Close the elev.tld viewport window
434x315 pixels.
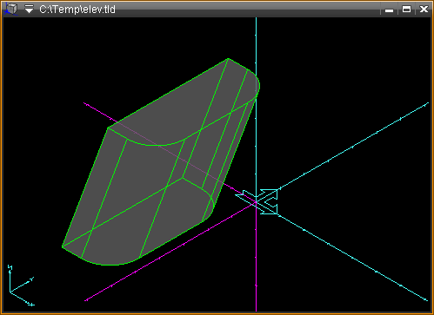tap(424, 10)
